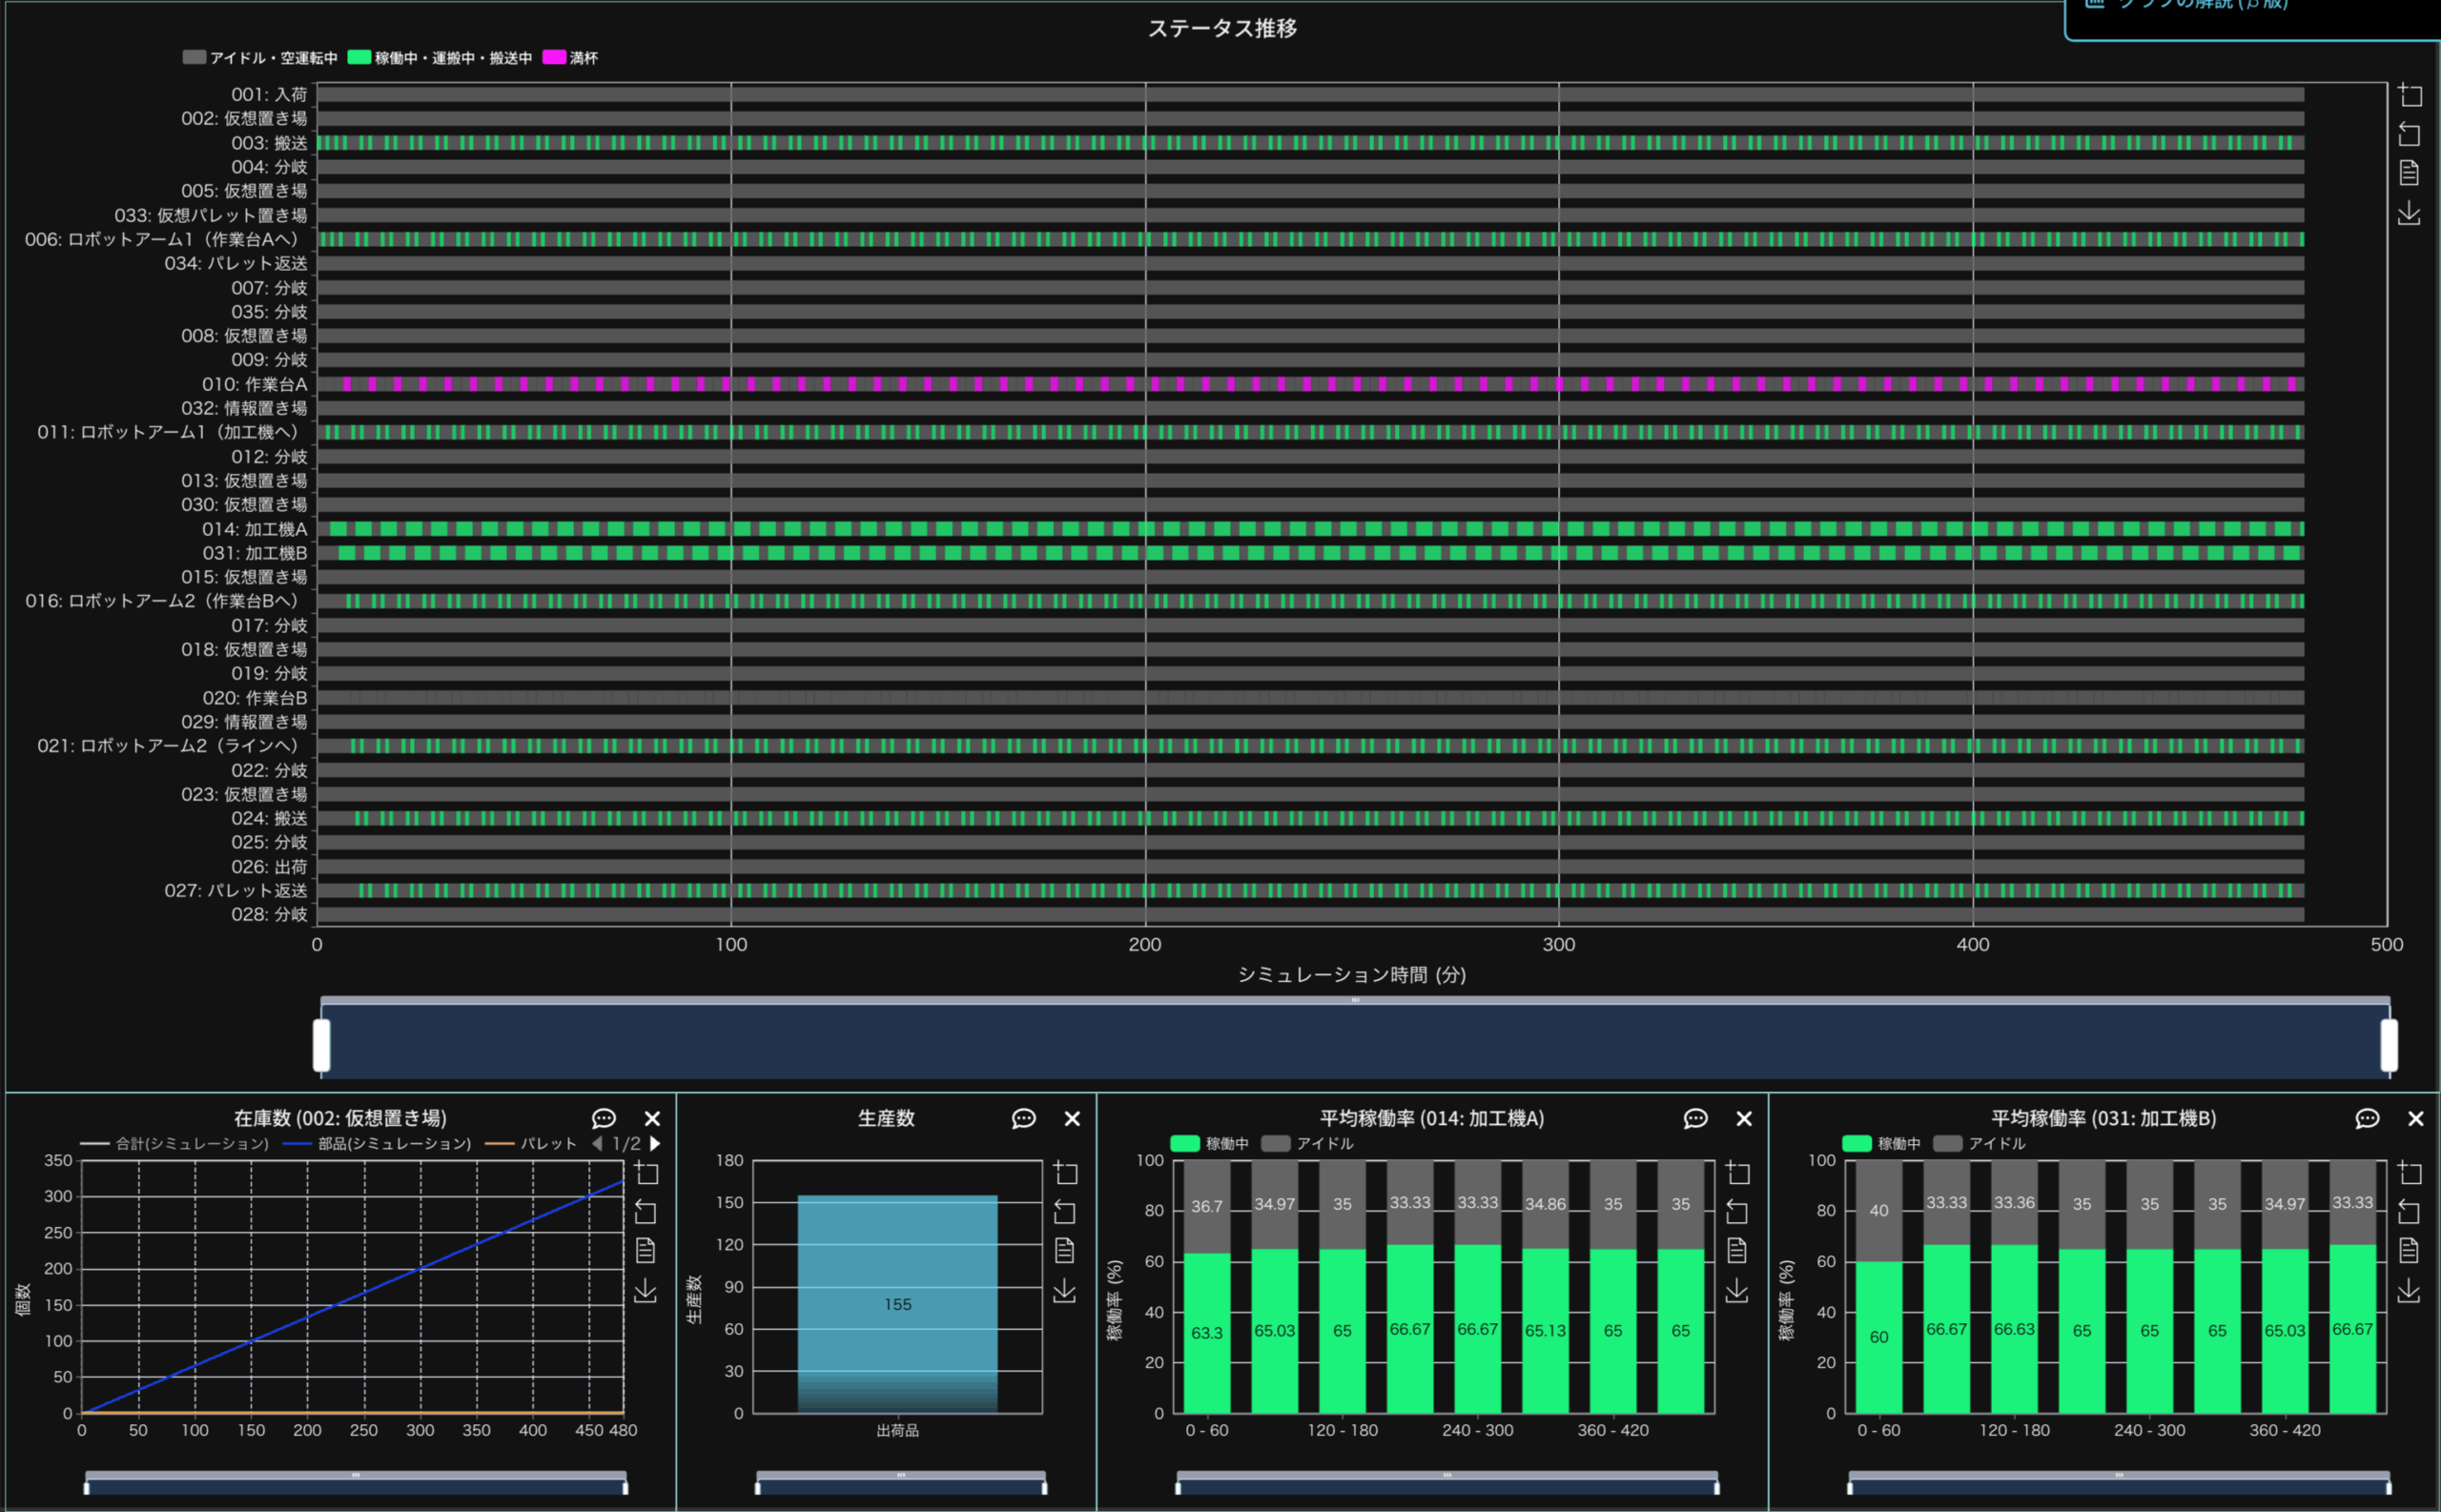This screenshot has height=1512, width=2441.
Task: Open data view of 加工機A utilization chart
Action: click(x=1737, y=1250)
